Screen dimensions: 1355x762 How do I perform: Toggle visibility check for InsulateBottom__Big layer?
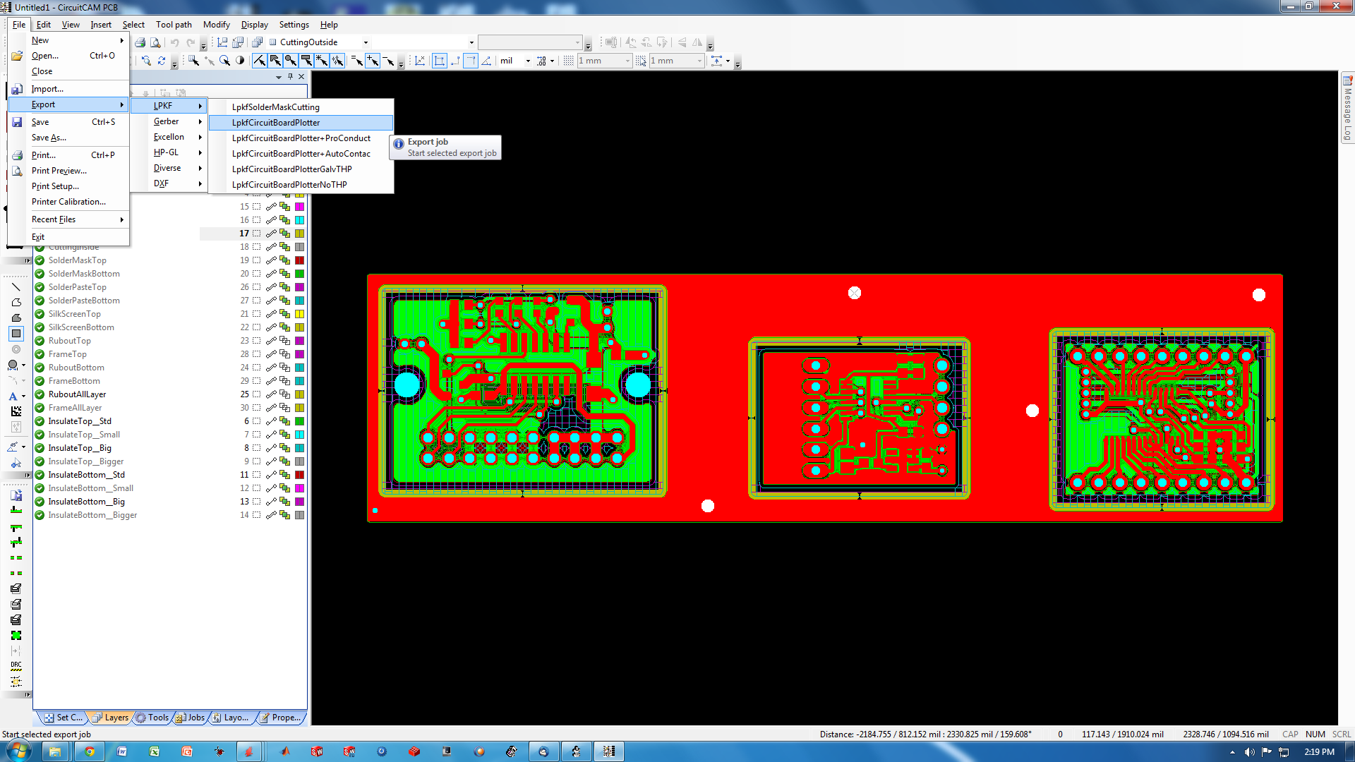[40, 502]
